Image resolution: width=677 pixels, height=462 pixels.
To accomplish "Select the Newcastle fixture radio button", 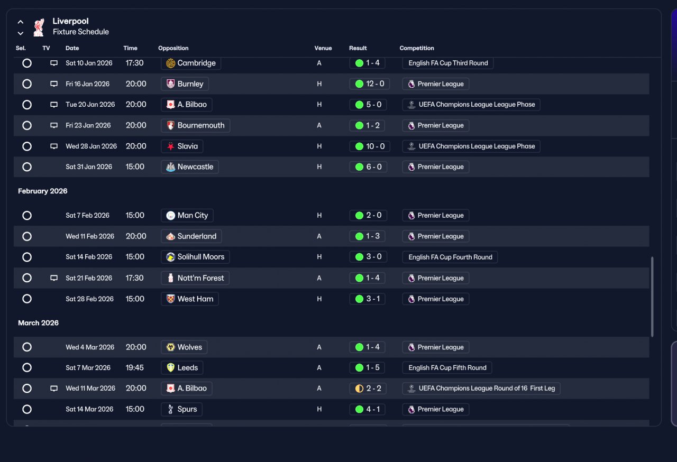I will point(27,167).
